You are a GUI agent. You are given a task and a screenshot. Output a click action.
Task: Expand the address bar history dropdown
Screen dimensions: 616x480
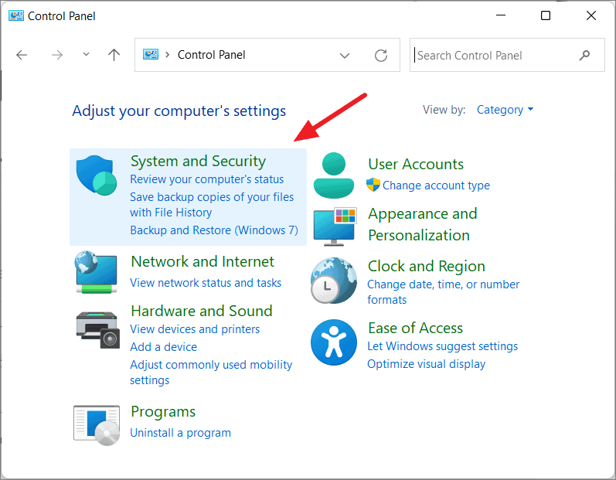[x=345, y=56]
